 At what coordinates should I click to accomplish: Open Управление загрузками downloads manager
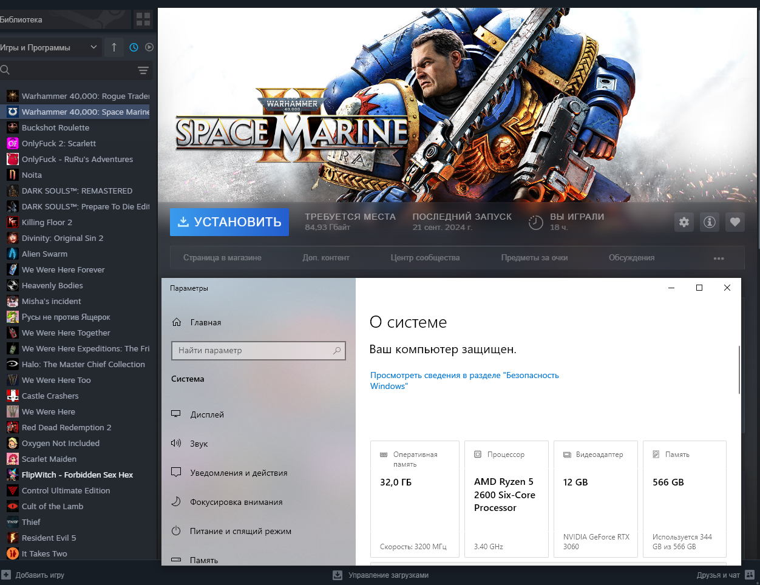pyautogui.click(x=381, y=575)
